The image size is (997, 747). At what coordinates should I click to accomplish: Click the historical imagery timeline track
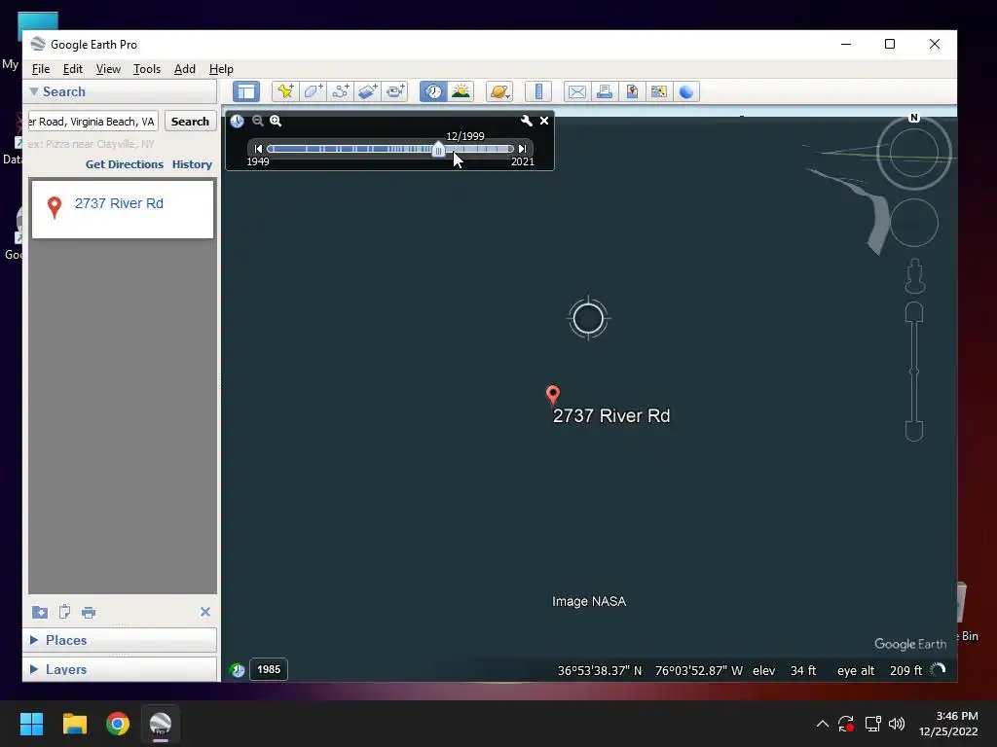(x=390, y=149)
